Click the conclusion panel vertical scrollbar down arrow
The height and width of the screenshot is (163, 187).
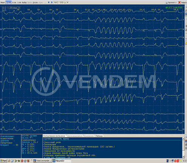[x=184, y=157]
